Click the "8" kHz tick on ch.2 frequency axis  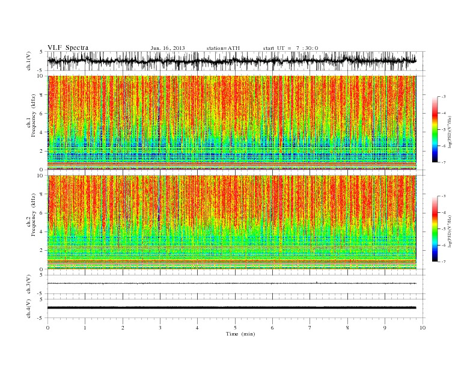(x=41, y=194)
